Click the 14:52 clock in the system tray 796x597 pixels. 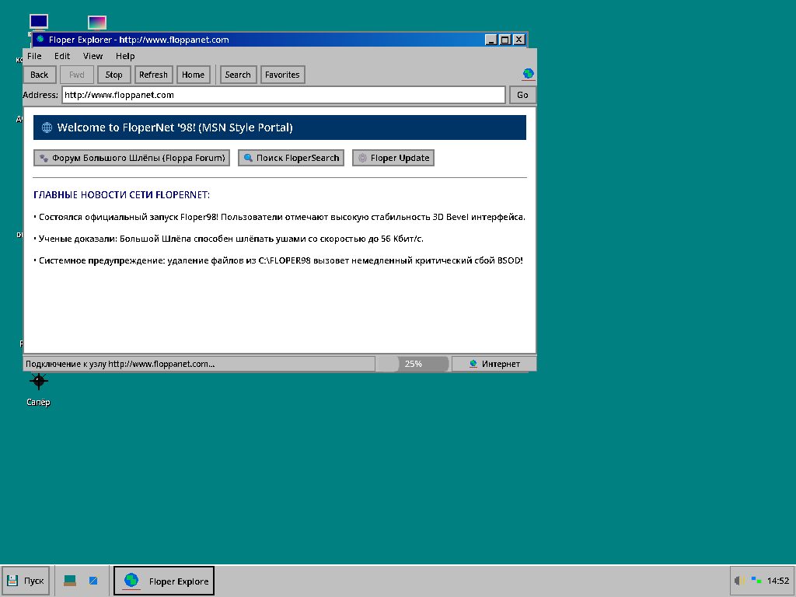(x=777, y=581)
